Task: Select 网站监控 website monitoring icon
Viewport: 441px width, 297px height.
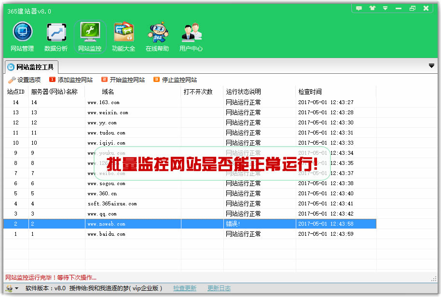Action: pos(90,37)
